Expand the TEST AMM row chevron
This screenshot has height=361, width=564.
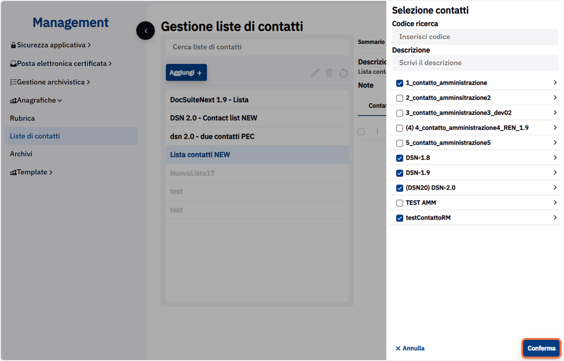(555, 203)
